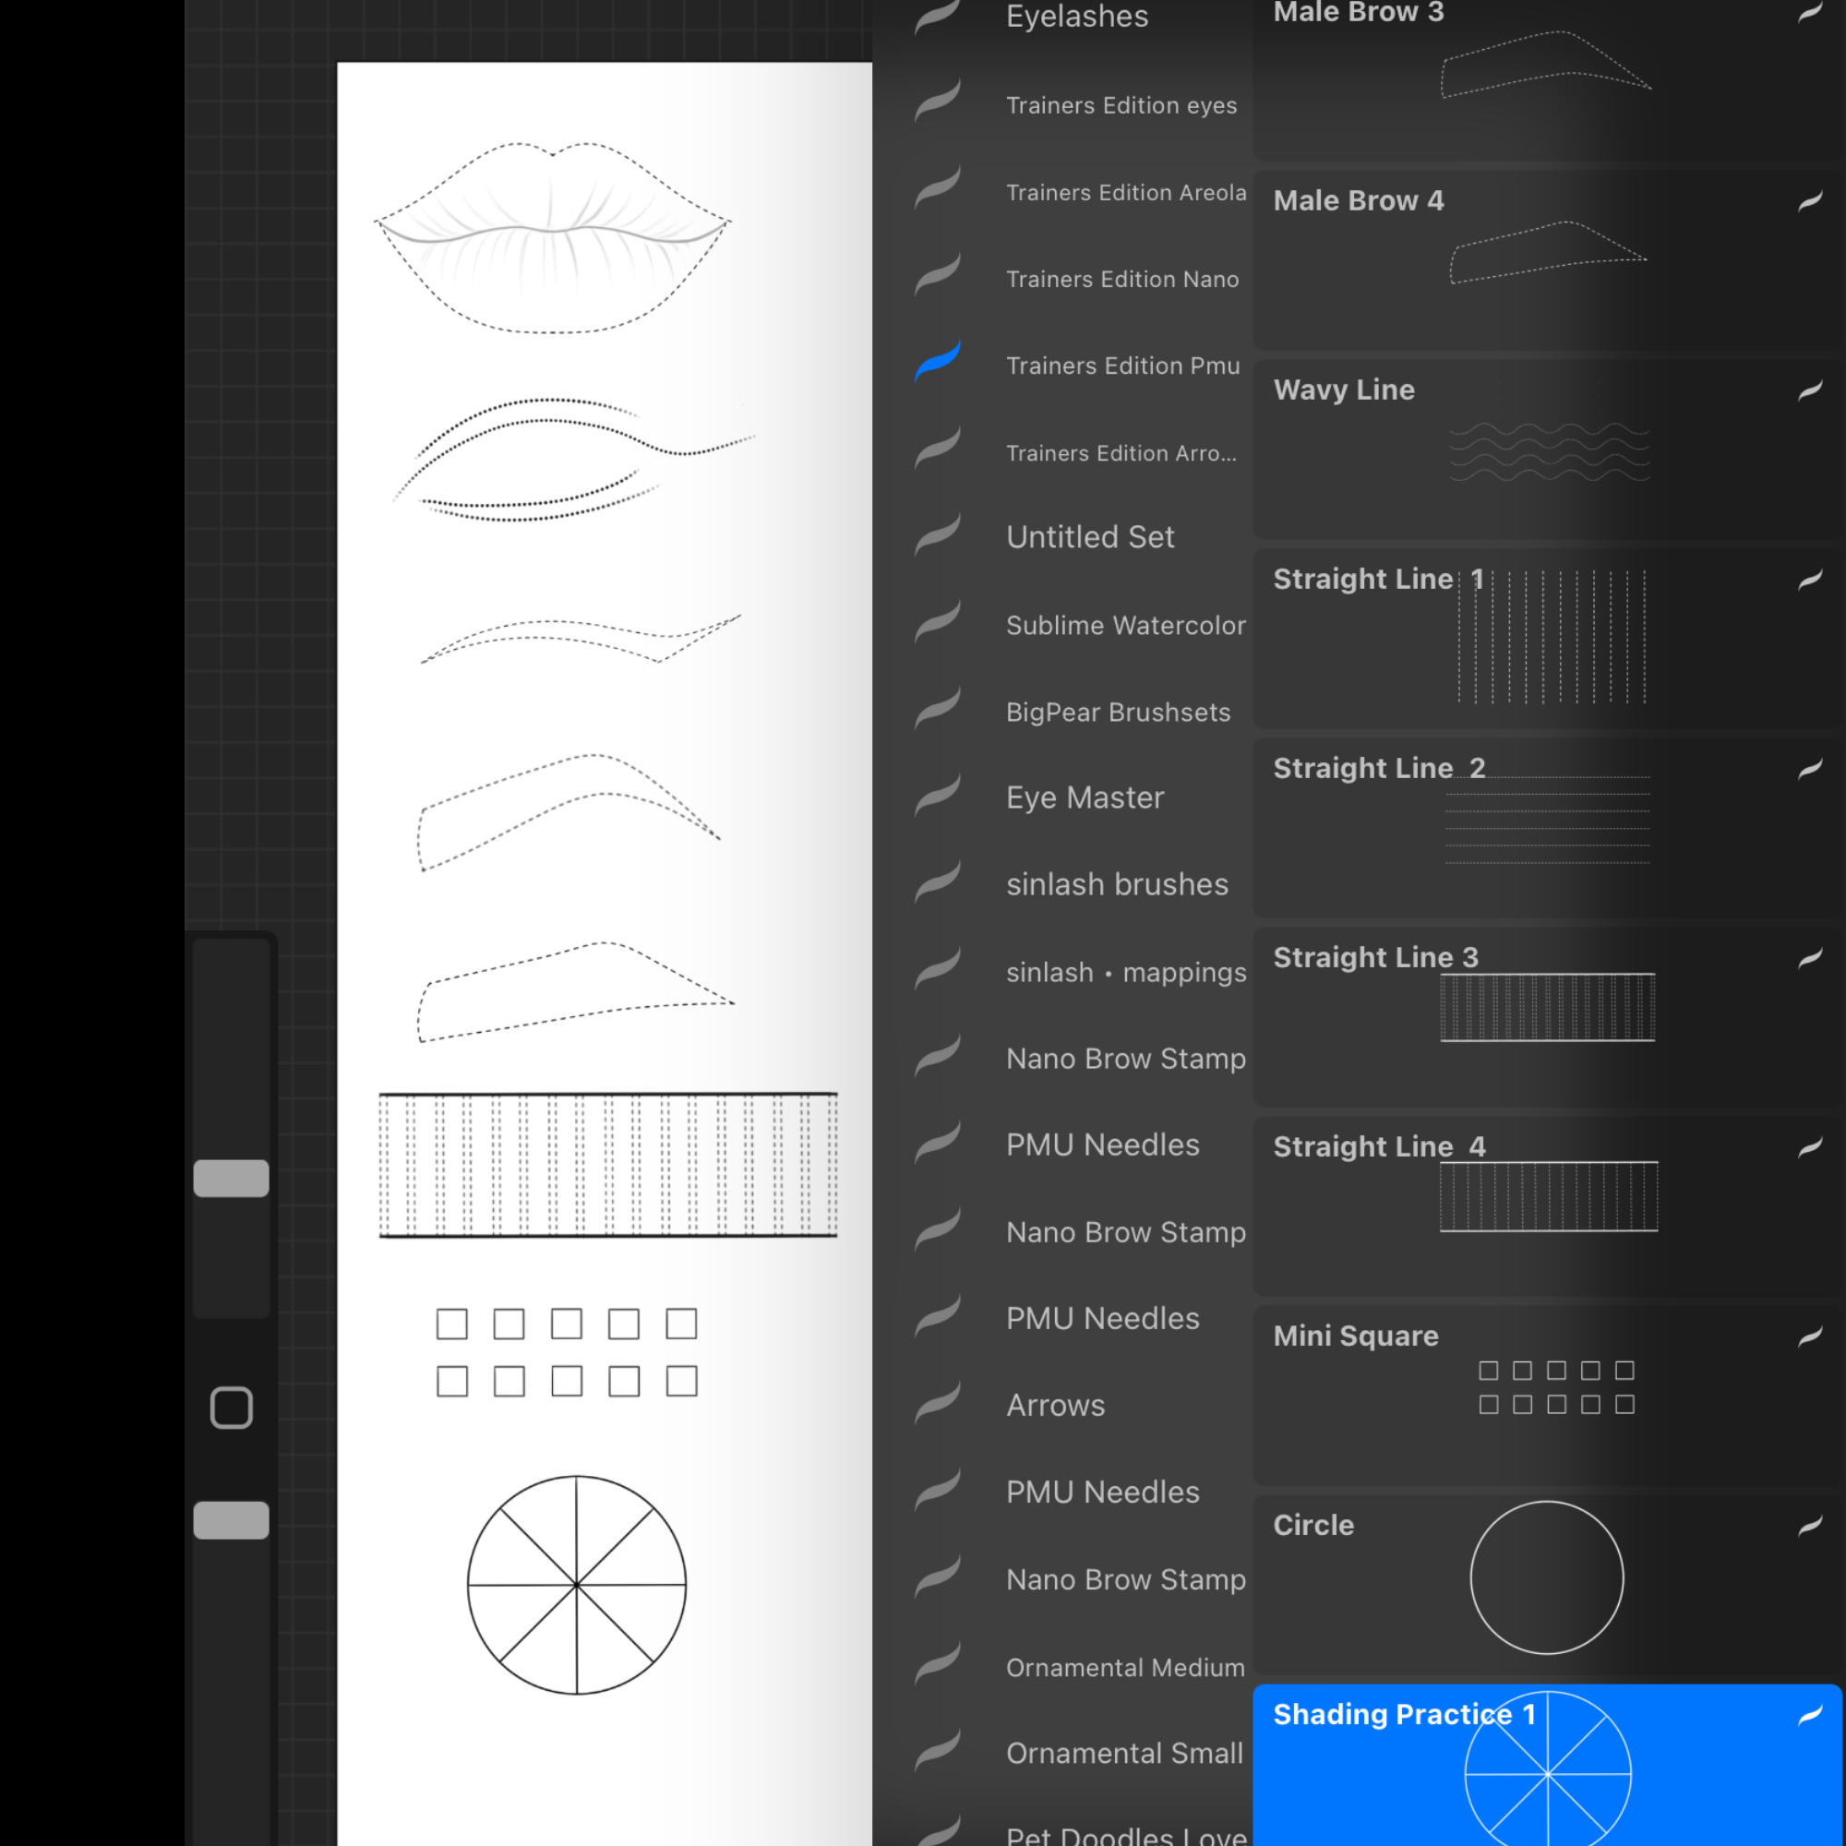Click the brush icon beside Untitled Set
The image size is (1846, 1846).
coord(938,535)
